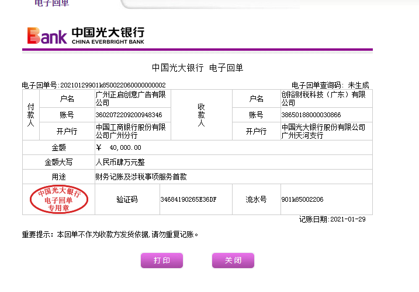
Task: Click the title 中国光大银行 电子回单
Action: [x=198, y=68]
